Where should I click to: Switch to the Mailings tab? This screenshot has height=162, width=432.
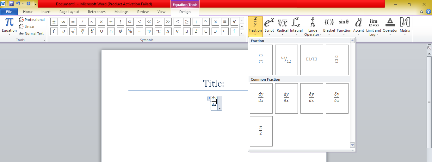[x=121, y=12]
